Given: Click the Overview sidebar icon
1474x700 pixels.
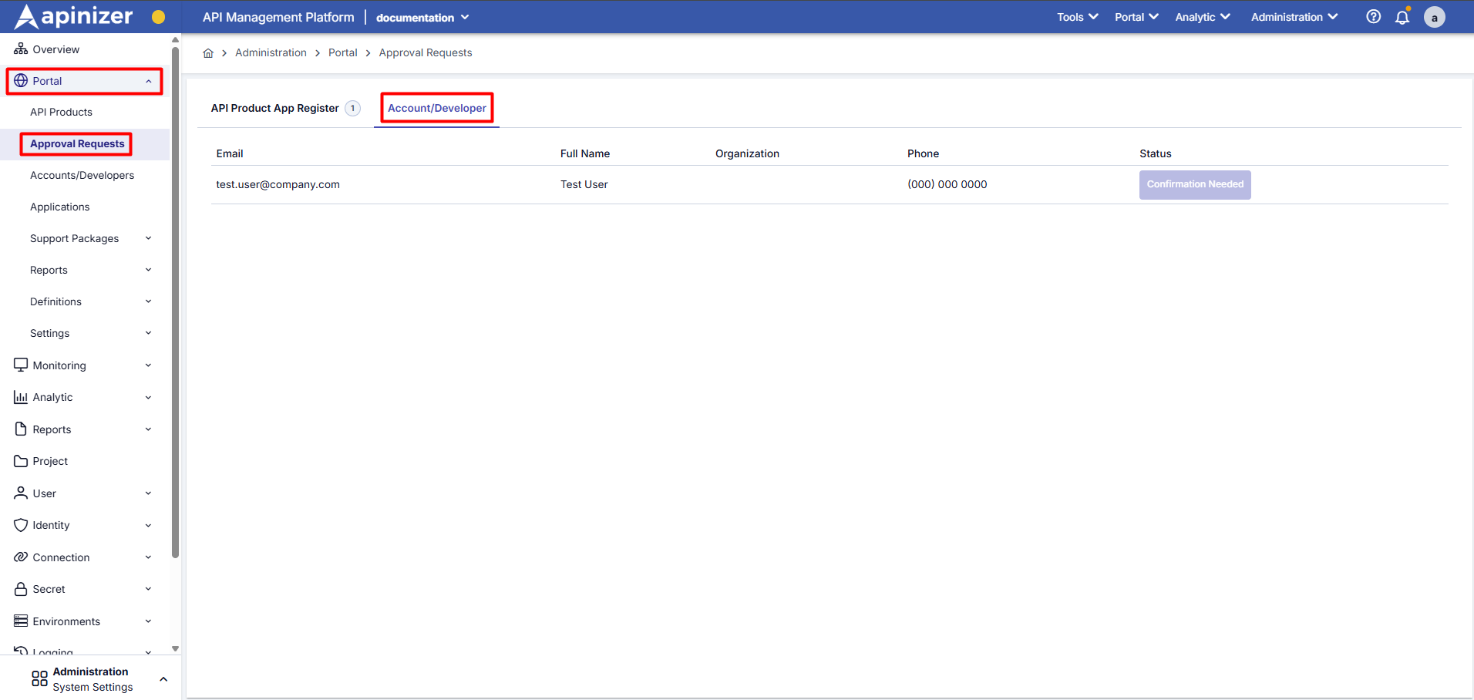Looking at the screenshot, I should click(20, 48).
